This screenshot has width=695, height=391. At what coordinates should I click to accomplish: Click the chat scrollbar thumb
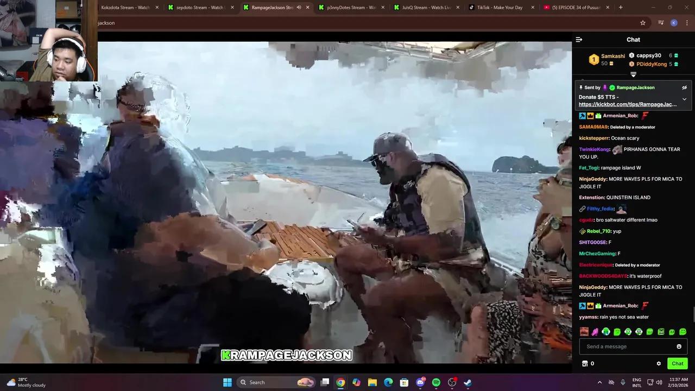coord(693,314)
